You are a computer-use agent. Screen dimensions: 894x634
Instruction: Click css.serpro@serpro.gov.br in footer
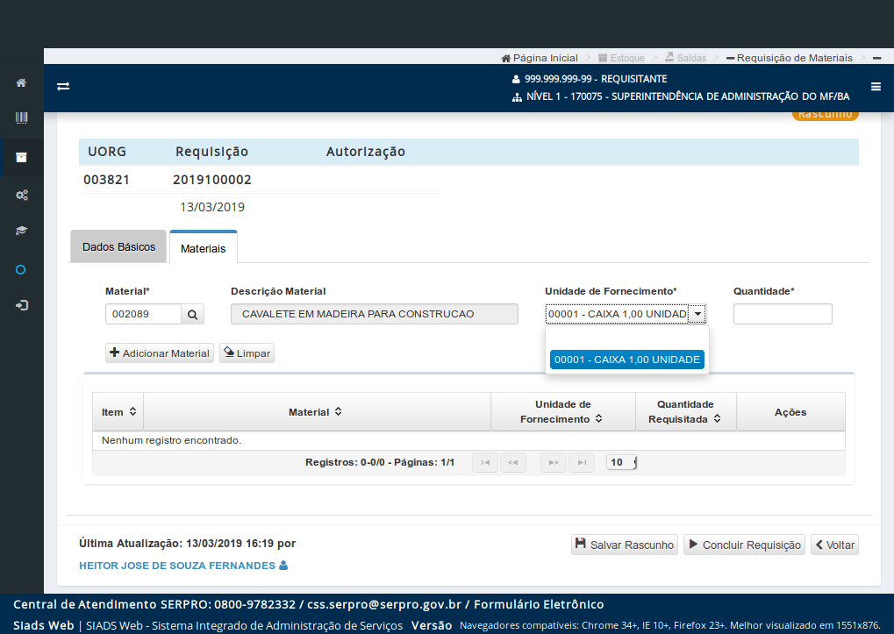(384, 604)
